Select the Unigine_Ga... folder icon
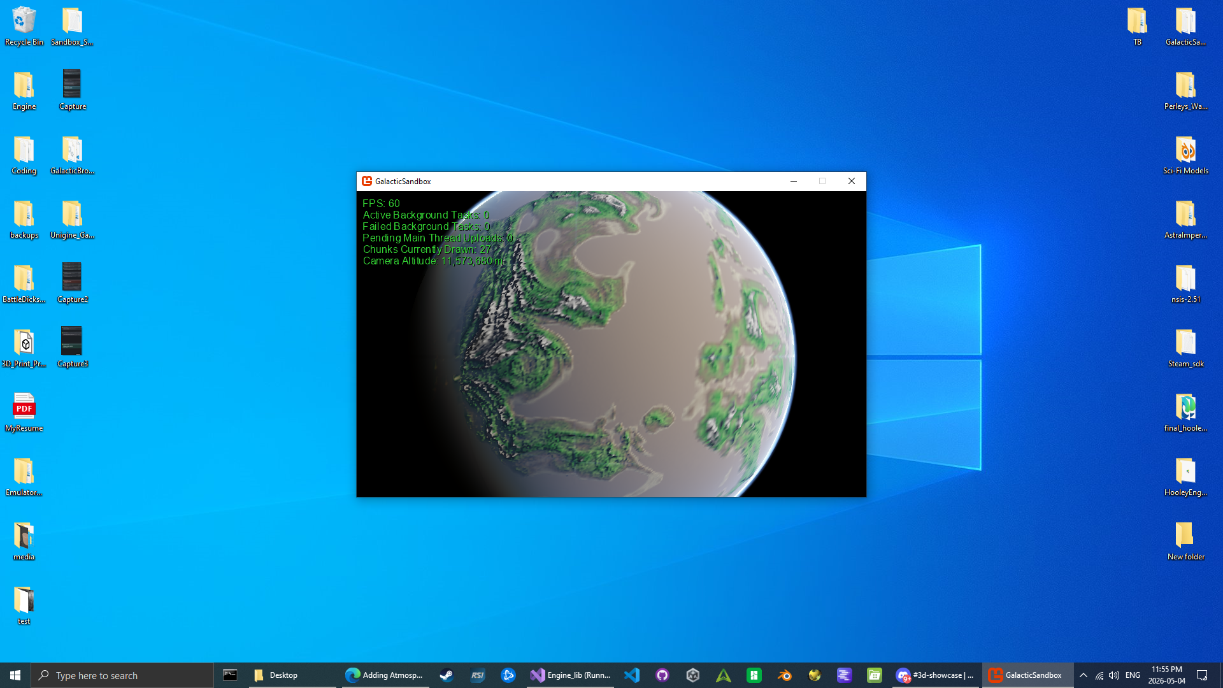This screenshot has height=688, width=1223. pos(73,219)
